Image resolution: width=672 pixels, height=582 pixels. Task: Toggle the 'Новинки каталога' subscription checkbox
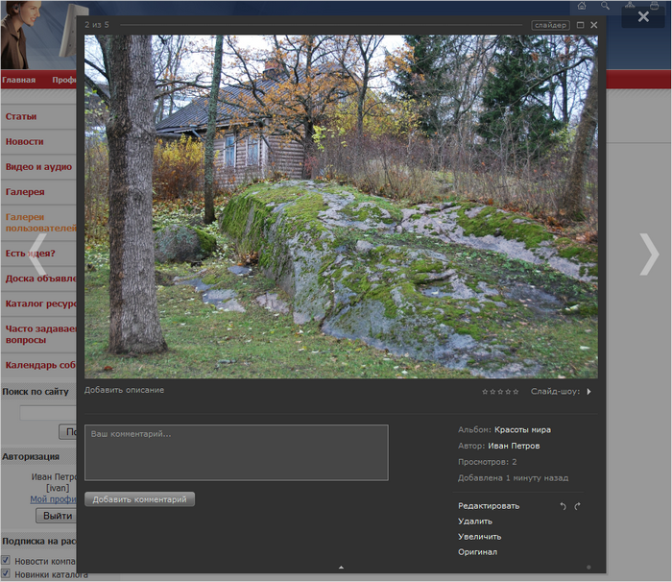(x=6, y=573)
